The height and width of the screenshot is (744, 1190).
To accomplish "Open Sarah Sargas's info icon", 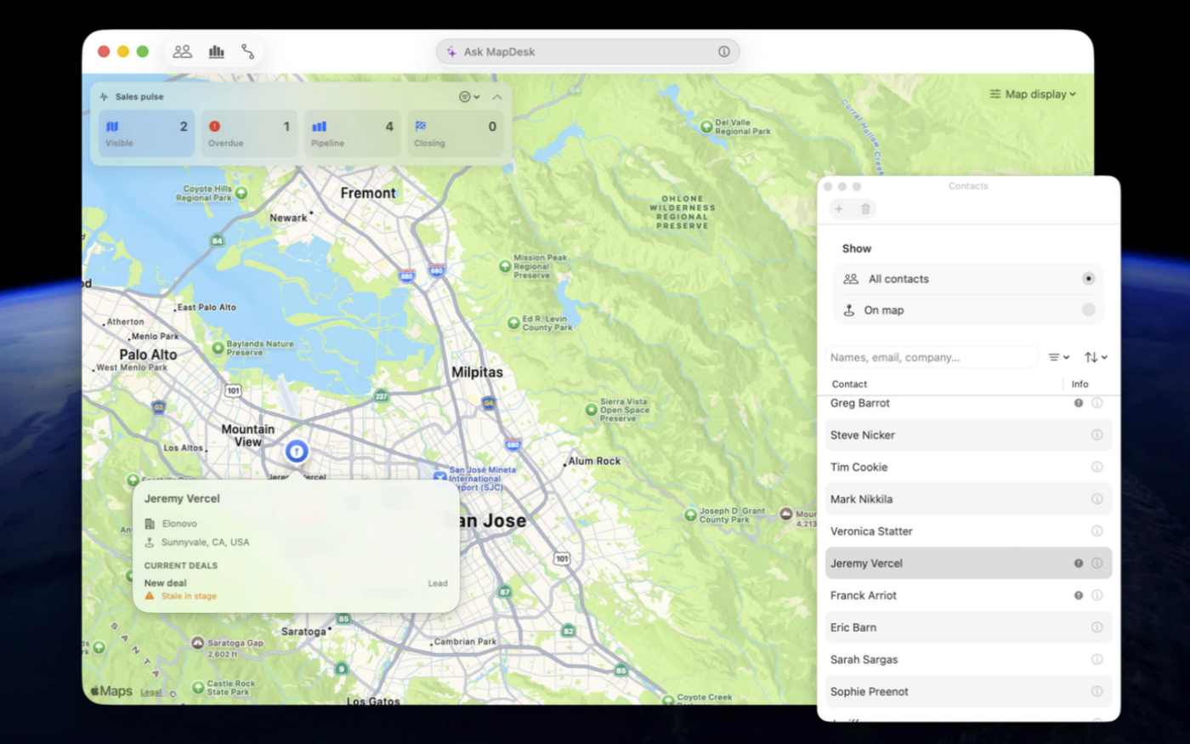I will [1096, 659].
